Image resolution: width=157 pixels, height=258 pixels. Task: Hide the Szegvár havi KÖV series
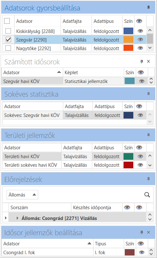142,81
